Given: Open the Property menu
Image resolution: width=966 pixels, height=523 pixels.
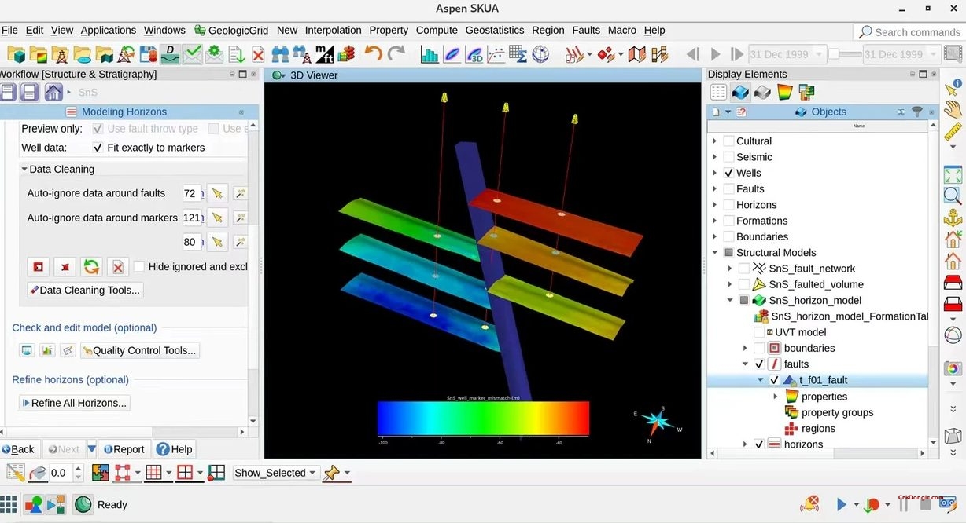Looking at the screenshot, I should 389,30.
